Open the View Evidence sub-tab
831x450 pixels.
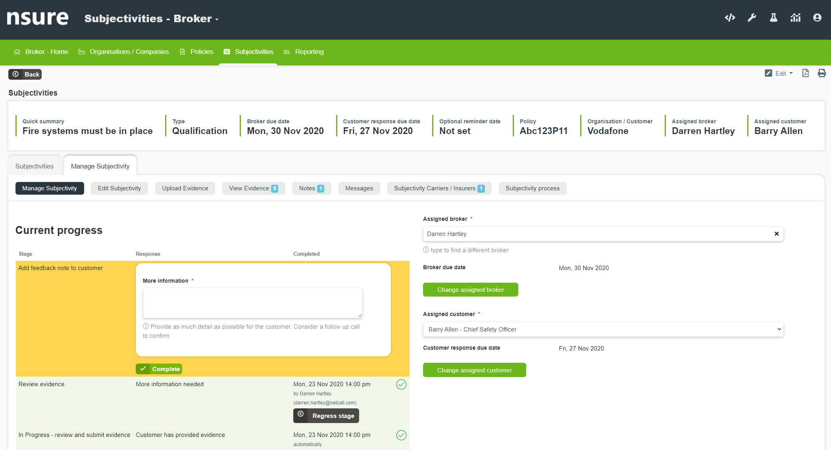253,188
